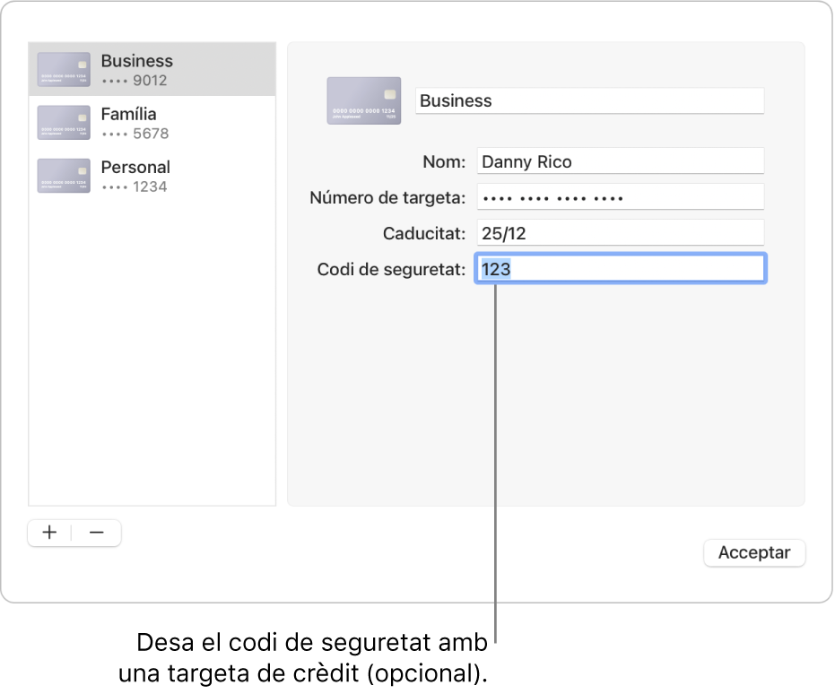835x694 pixels.
Task: Select the Business card icon in list
Action: (64, 70)
